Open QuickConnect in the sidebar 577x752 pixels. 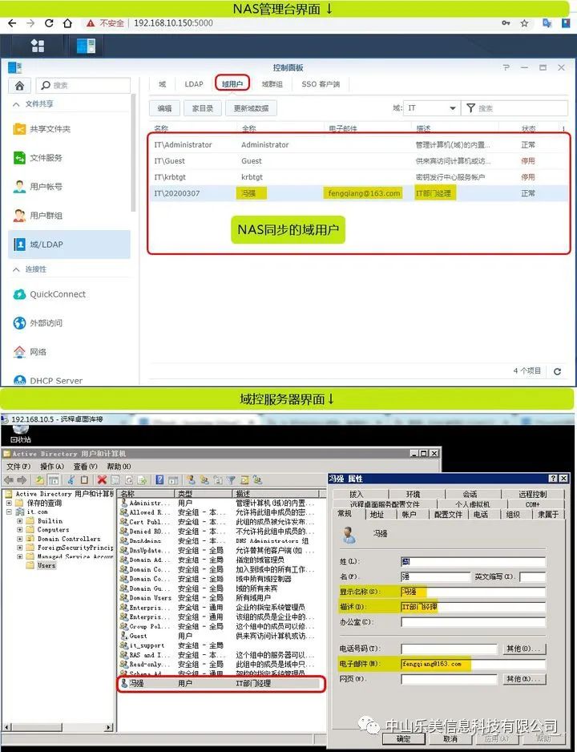tap(50, 294)
